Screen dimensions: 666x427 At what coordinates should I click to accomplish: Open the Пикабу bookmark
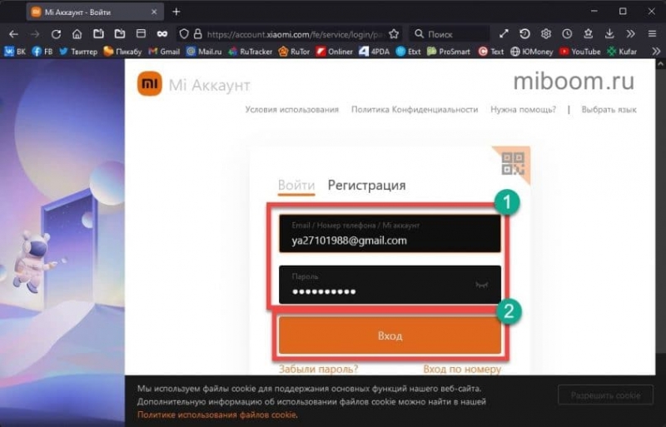coord(122,52)
